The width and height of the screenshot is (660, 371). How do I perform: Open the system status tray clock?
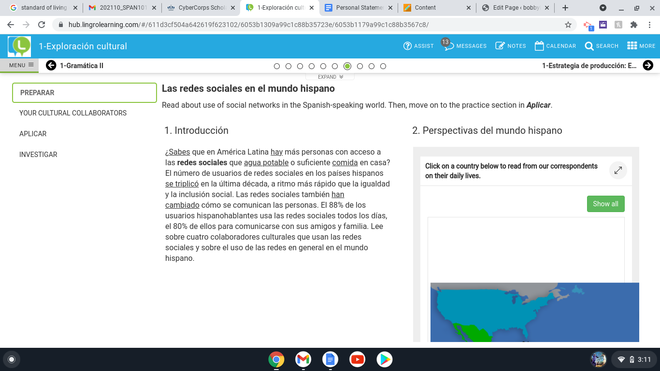click(x=634, y=359)
